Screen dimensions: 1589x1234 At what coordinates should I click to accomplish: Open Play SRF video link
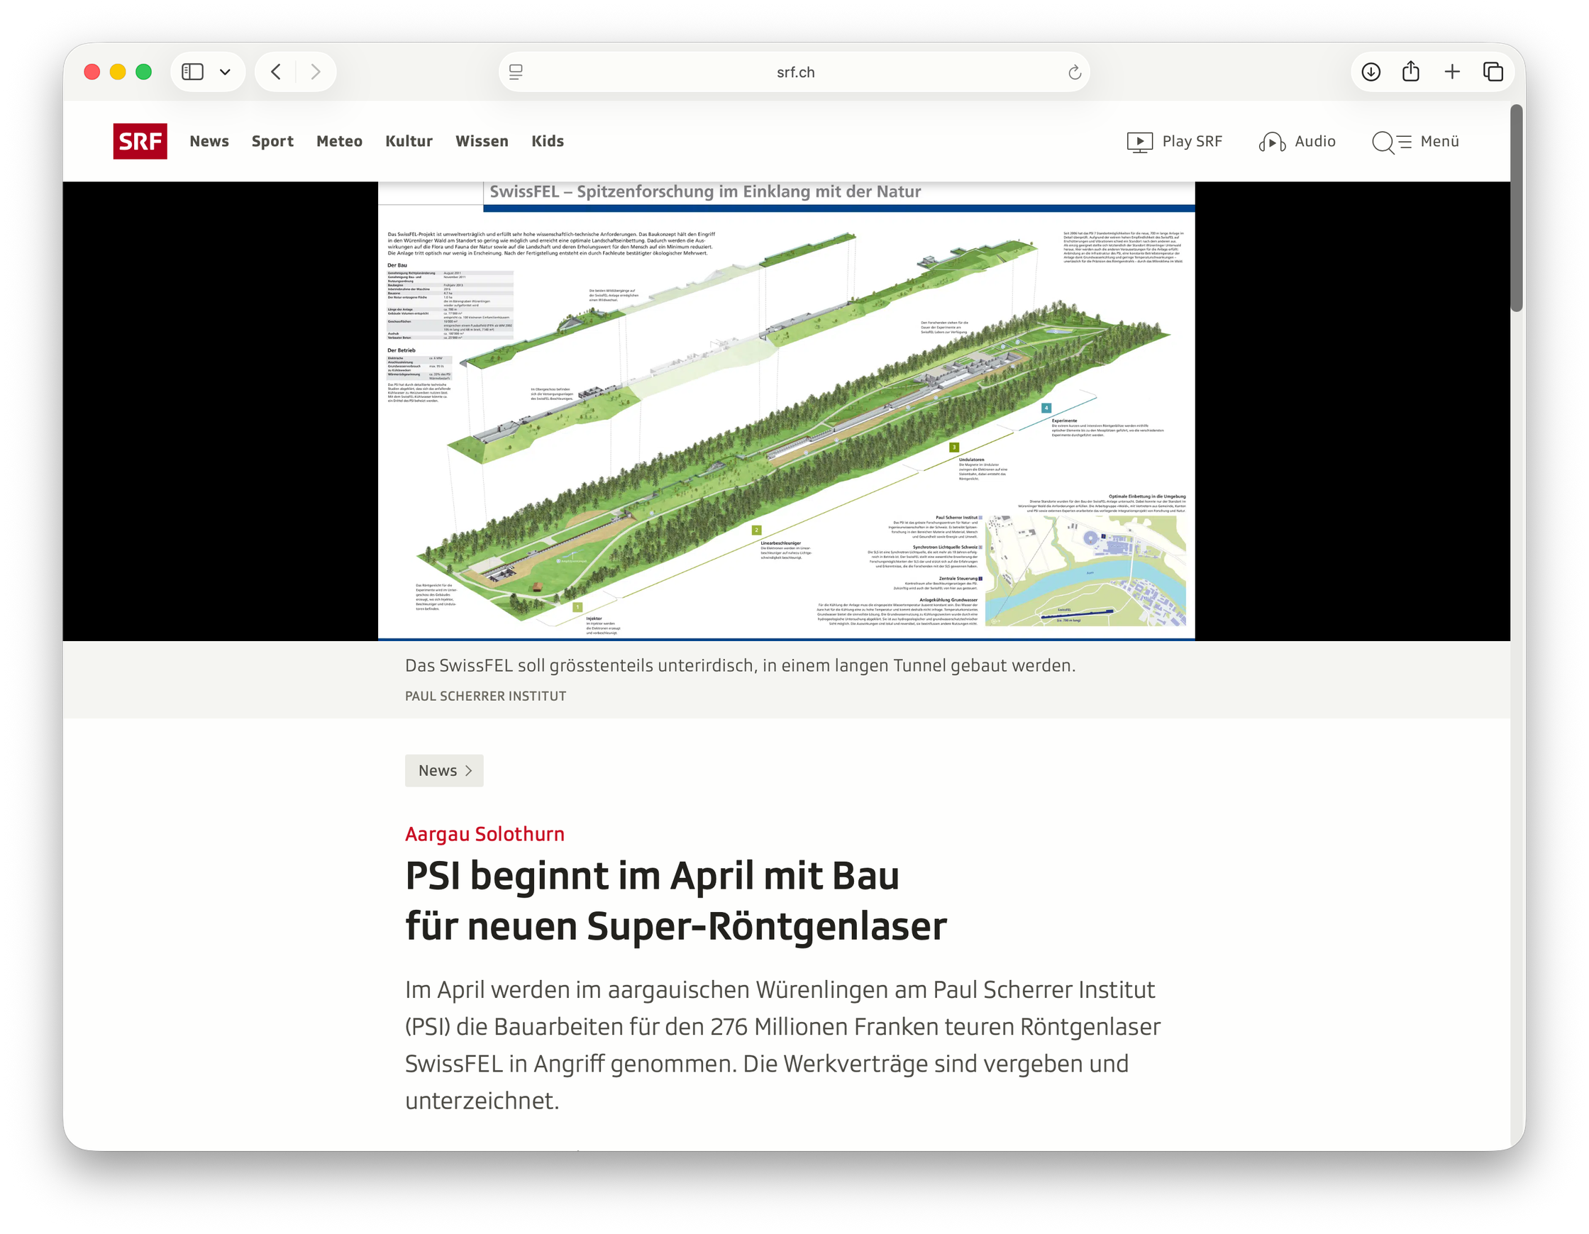tap(1174, 141)
